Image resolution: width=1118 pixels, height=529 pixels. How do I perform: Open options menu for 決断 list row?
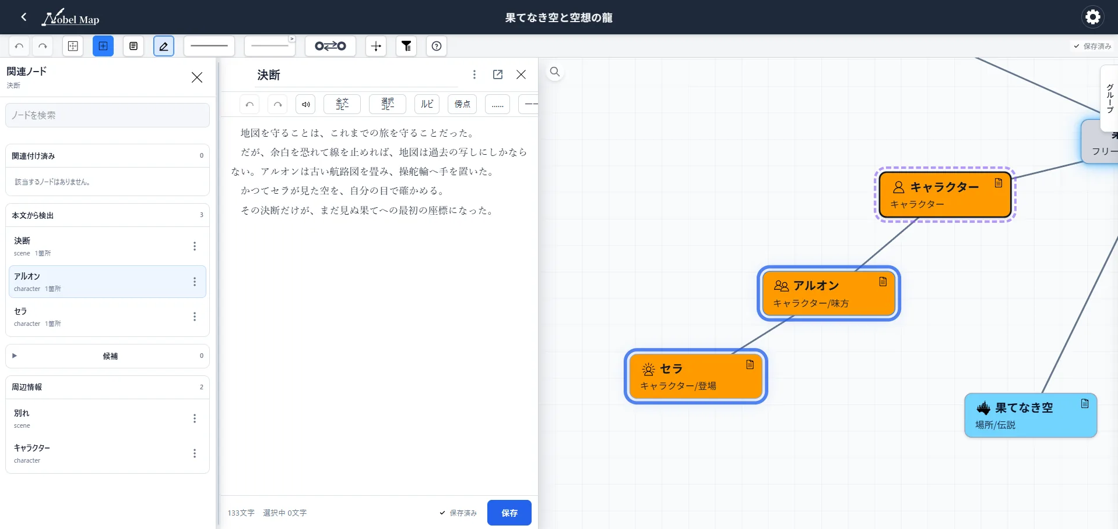(195, 246)
